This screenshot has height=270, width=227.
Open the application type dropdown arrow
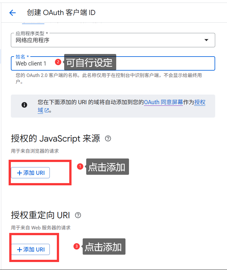click(206, 40)
